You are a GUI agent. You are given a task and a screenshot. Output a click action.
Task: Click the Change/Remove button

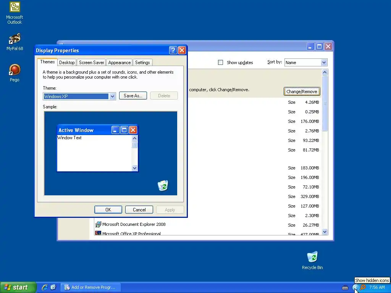302,92
